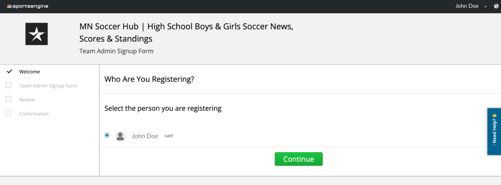Screen dimensions: 501x185
Task: Click the Team Admin Signup Form step checkbox
Action: tap(9, 85)
